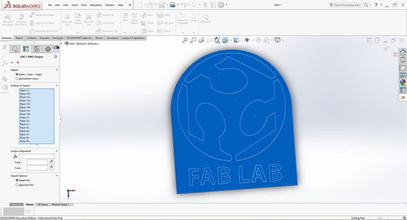Click the Help question mark icon in title bar
This screenshot has height=220, width=407.
(376, 4)
